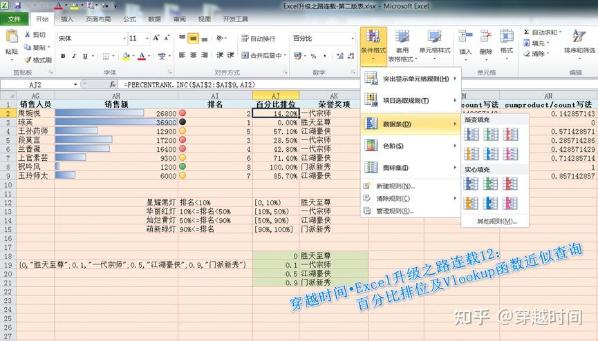Screen dimensions: 598x341
Task: Open Highlight Cells Rules (突出显示单元格规则) submenu
Action: pyautogui.click(x=411, y=79)
